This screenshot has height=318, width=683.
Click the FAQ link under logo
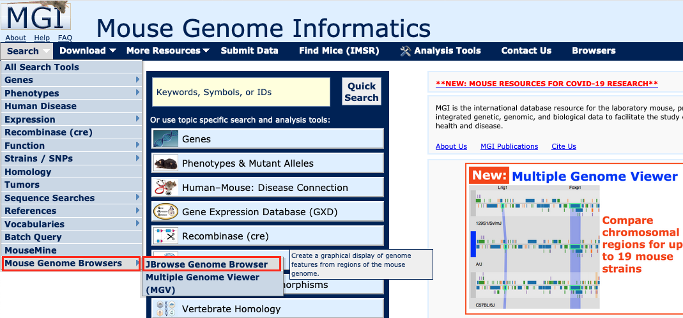point(65,38)
